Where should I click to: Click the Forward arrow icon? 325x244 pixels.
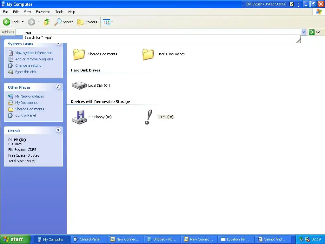[x=31, y=22]
